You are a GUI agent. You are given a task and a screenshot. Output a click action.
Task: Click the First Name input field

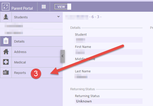click(108, 52)
